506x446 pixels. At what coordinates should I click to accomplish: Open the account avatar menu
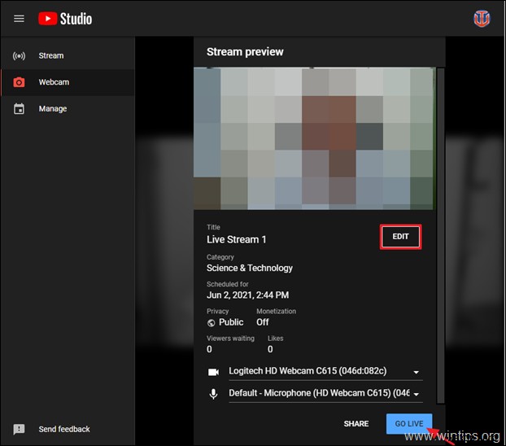coord(482,19)
